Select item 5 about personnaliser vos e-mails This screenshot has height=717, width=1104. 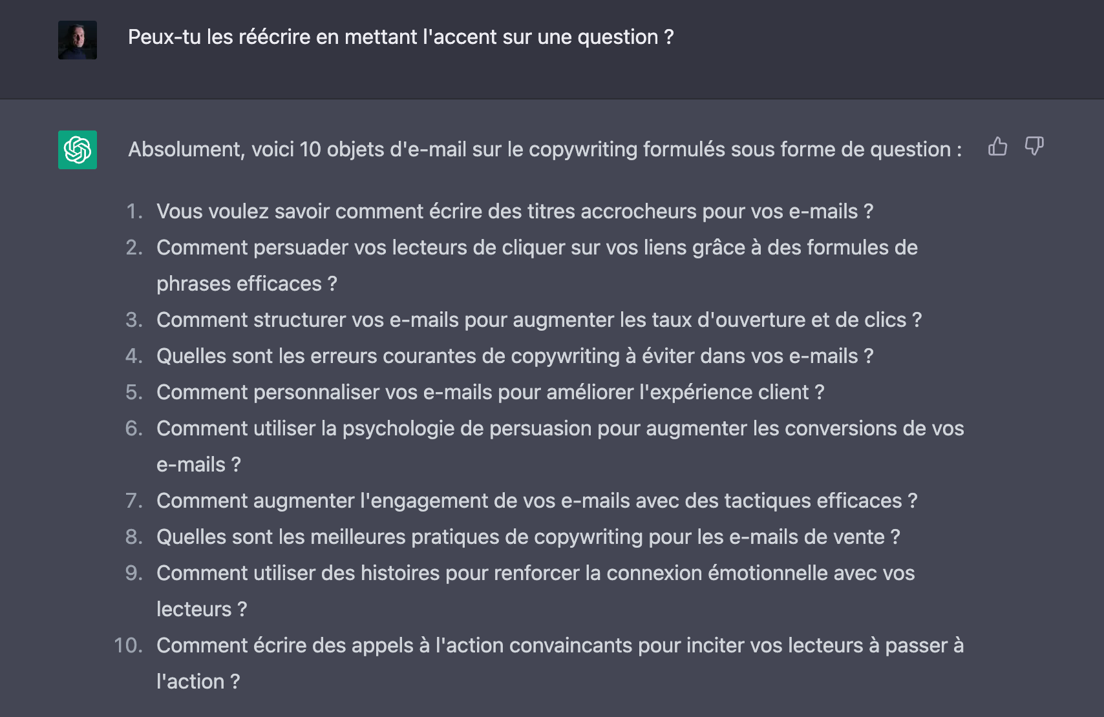[489, 391]
